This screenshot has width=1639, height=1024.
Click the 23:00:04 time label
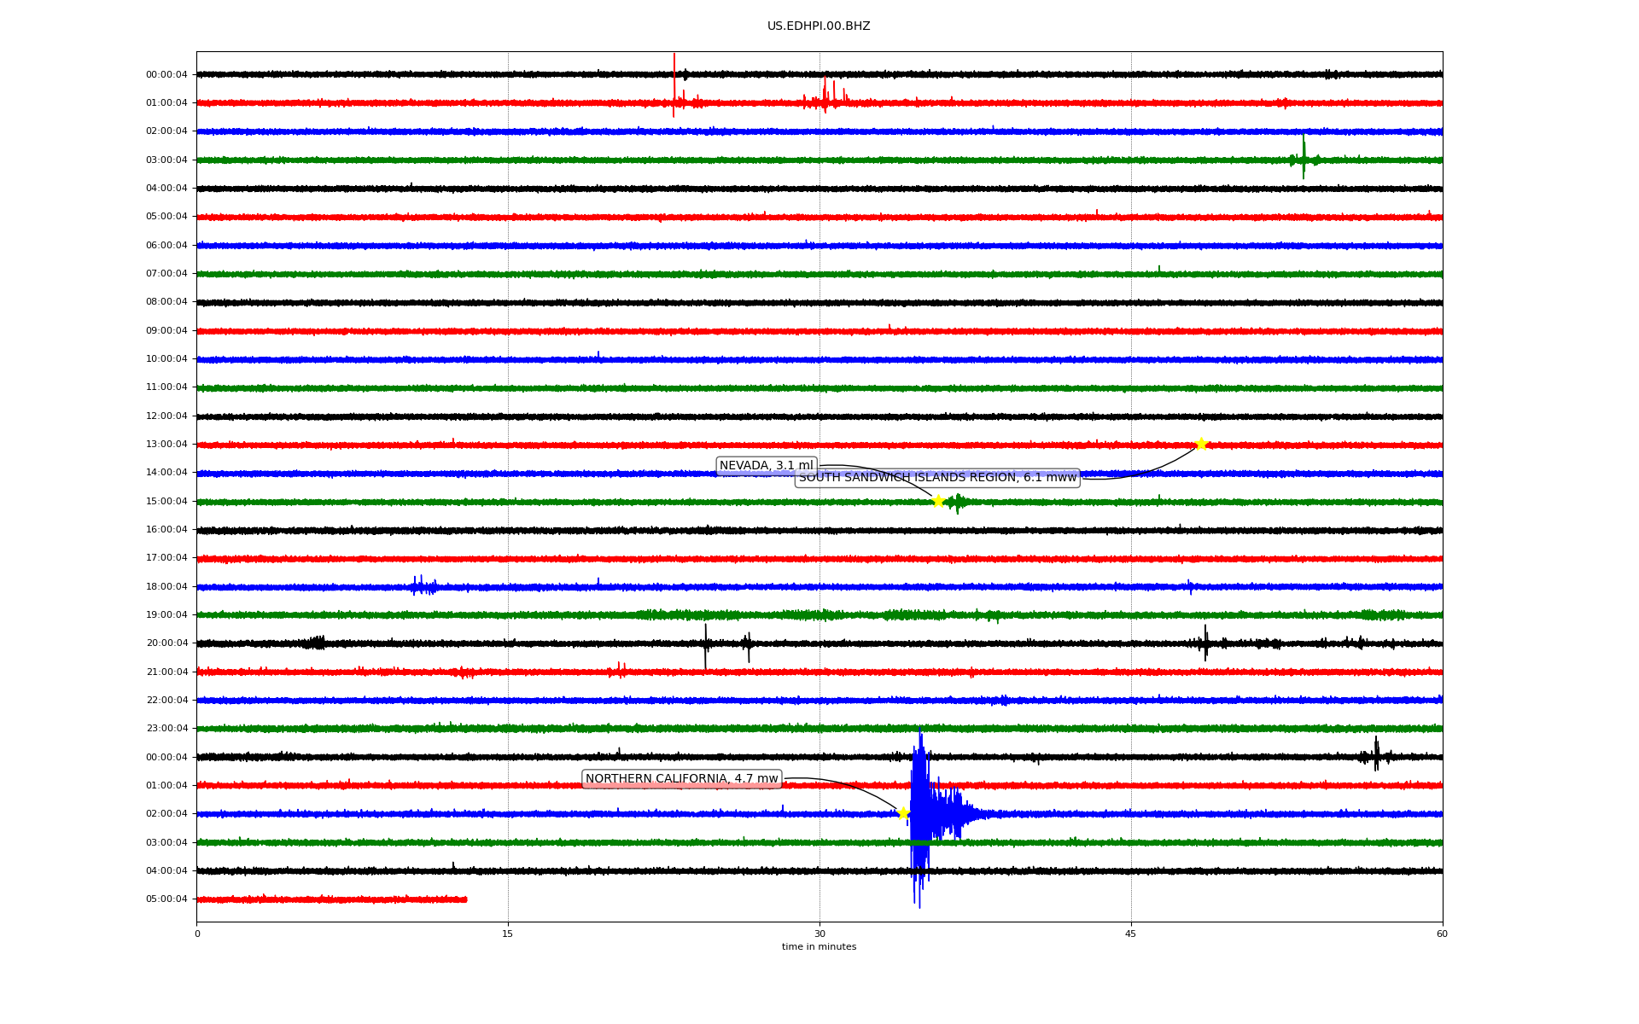(x=166, y=729)
